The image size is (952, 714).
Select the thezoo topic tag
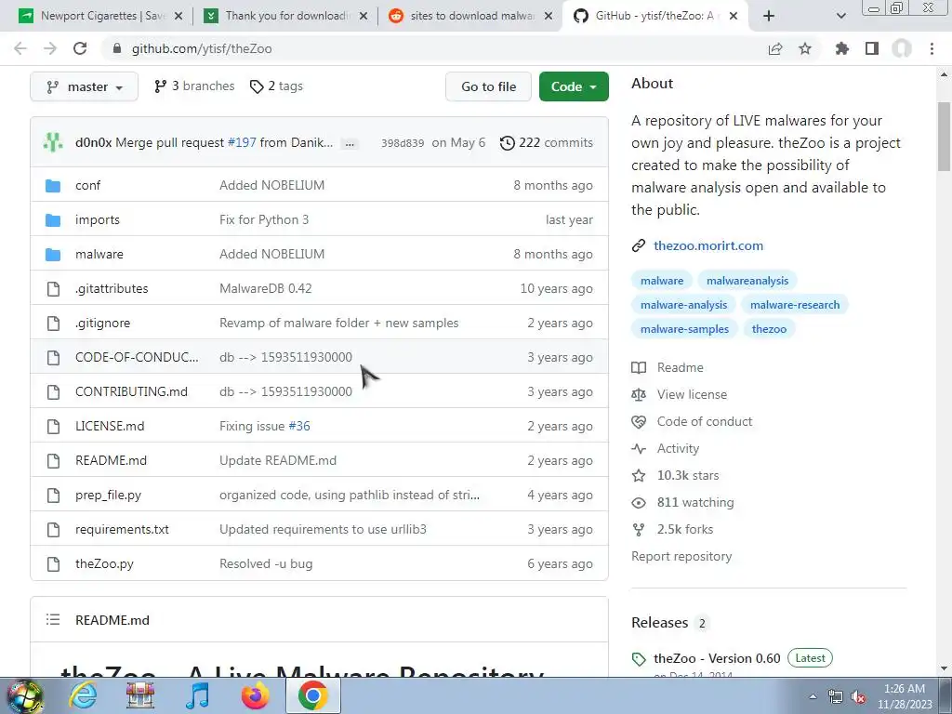(769, 329)
